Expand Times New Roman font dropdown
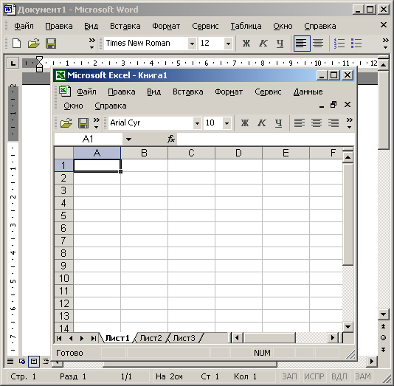This screenshot has height=386, width=394. tap(192, 44)
